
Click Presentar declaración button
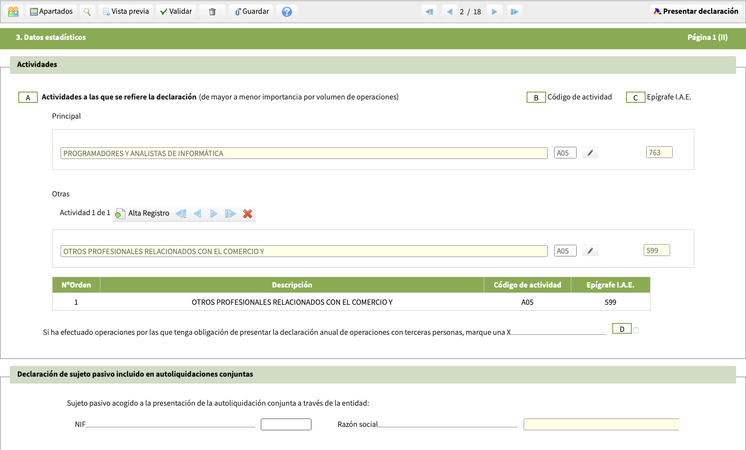(696, 11)
